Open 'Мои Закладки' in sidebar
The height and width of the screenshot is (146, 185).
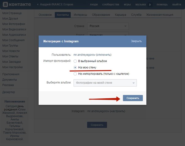[12, 62]
